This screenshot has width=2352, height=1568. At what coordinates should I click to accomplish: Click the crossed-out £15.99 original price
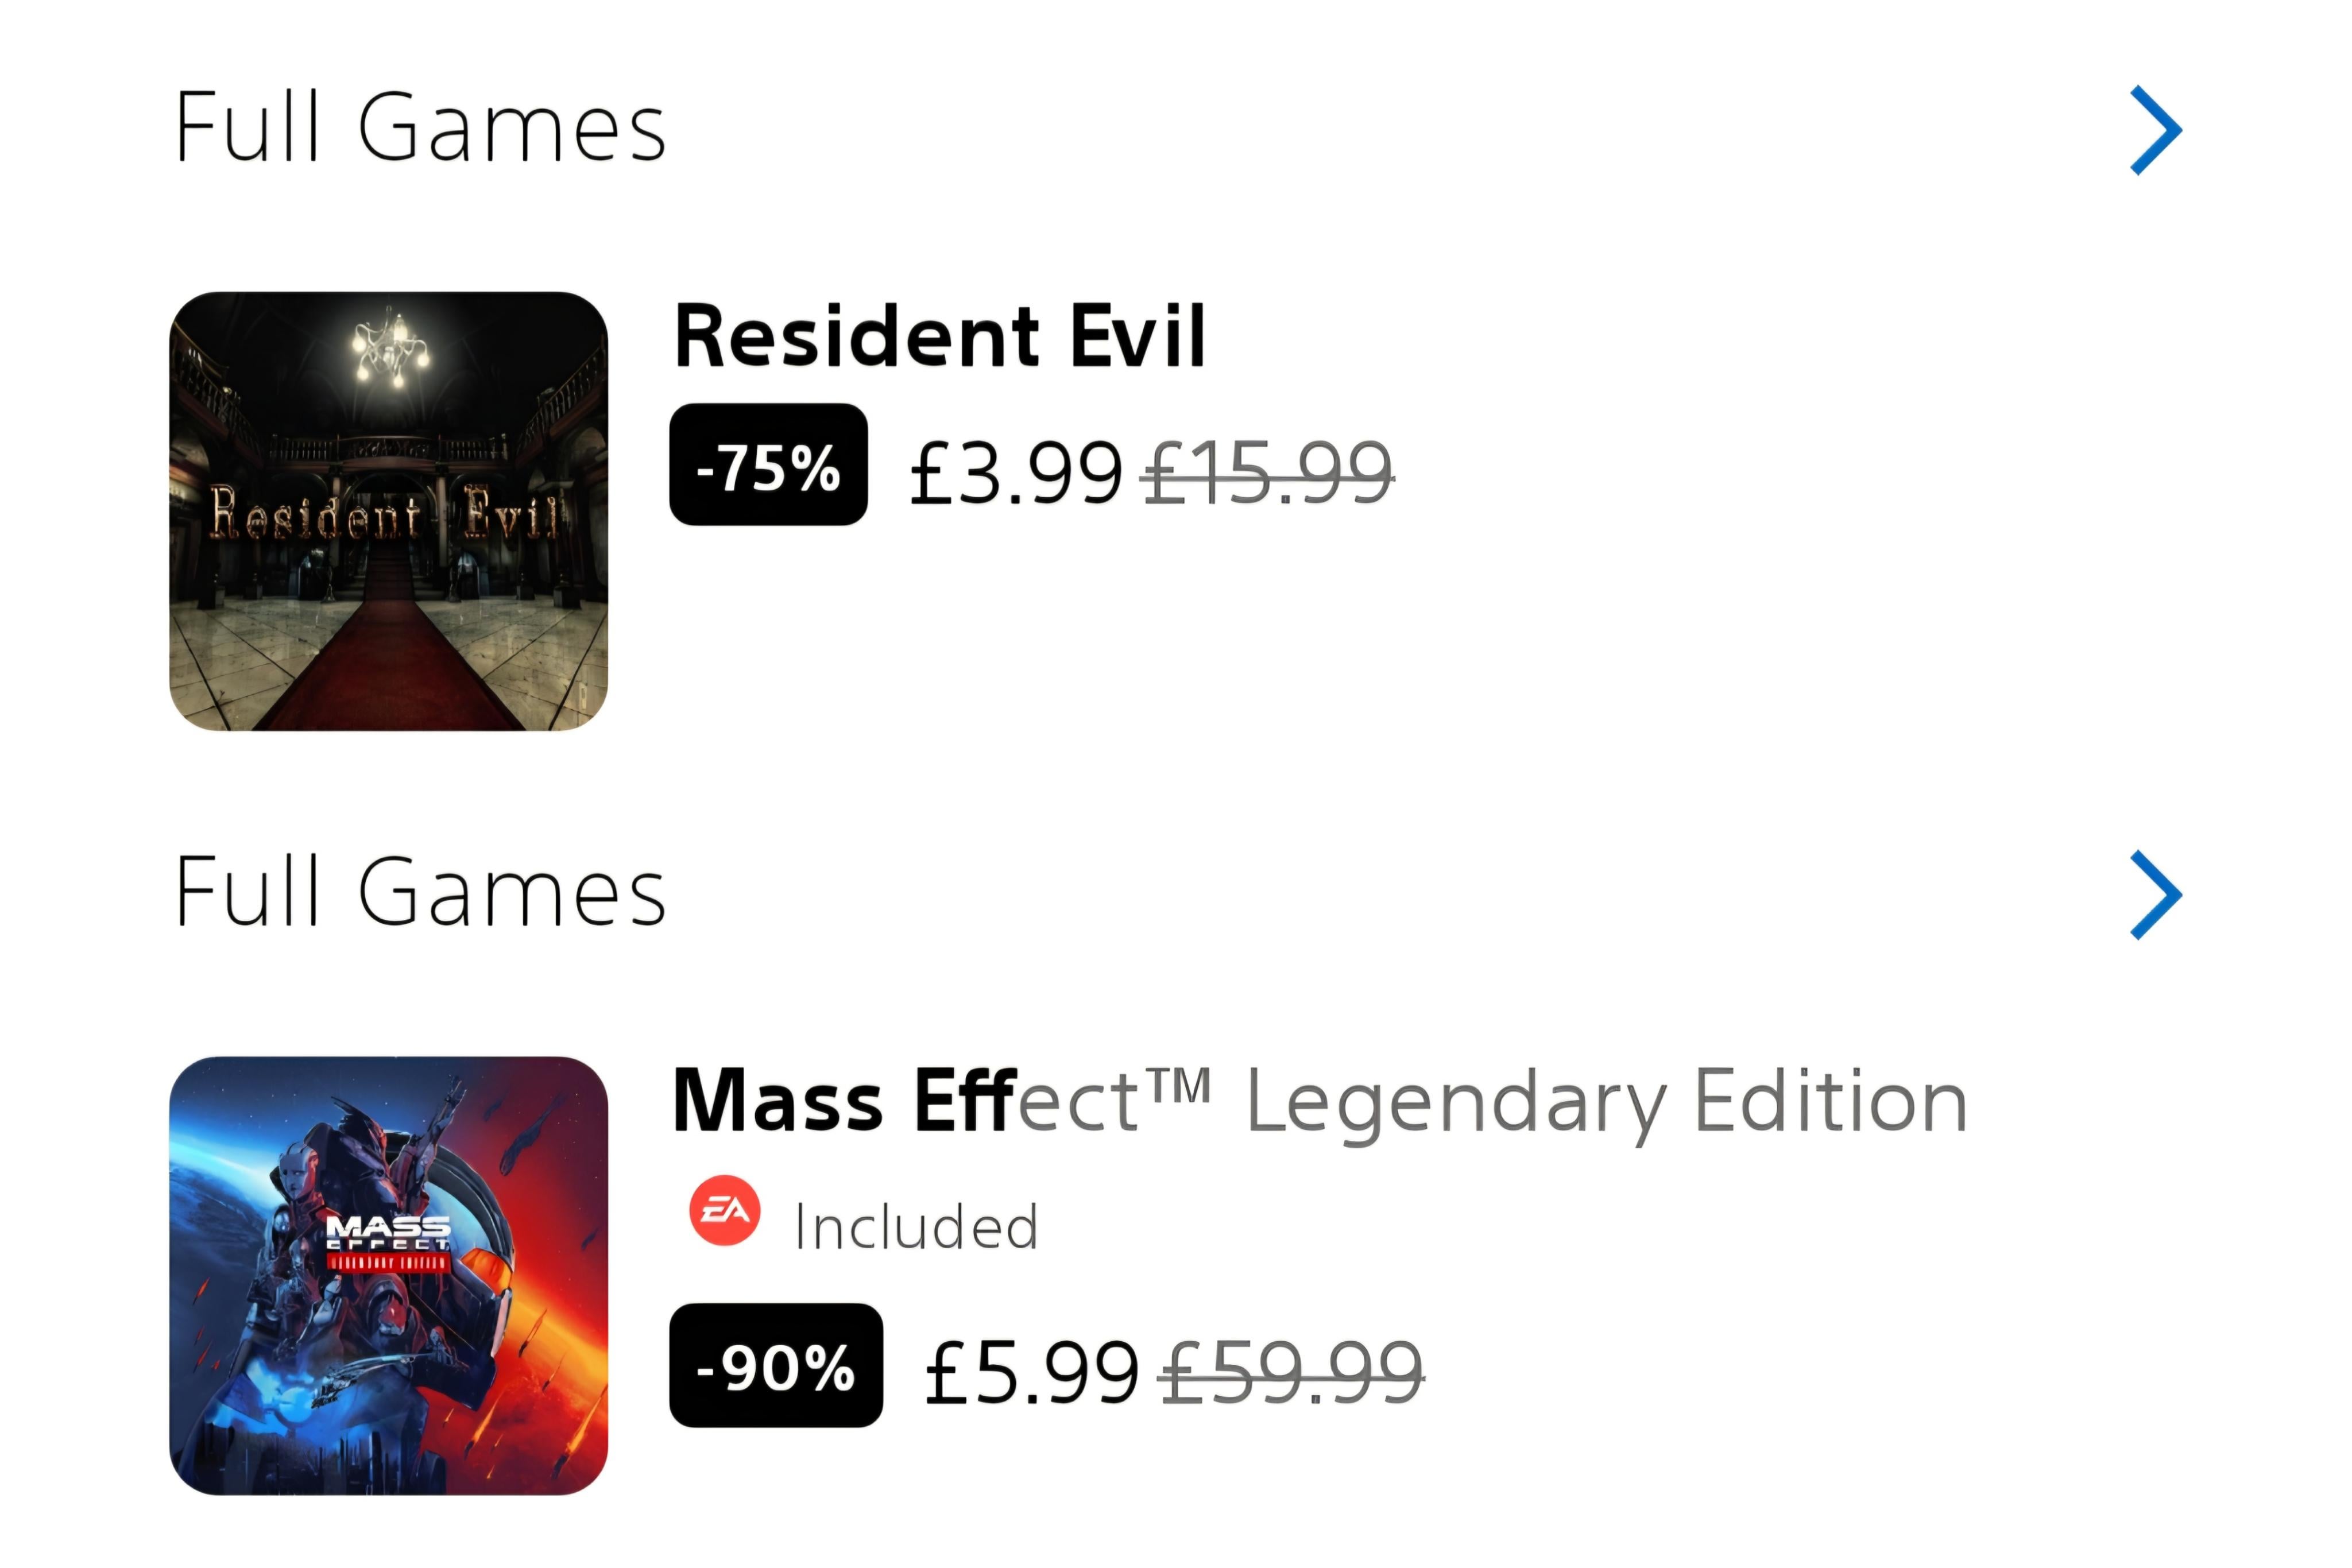[1267, 472]
